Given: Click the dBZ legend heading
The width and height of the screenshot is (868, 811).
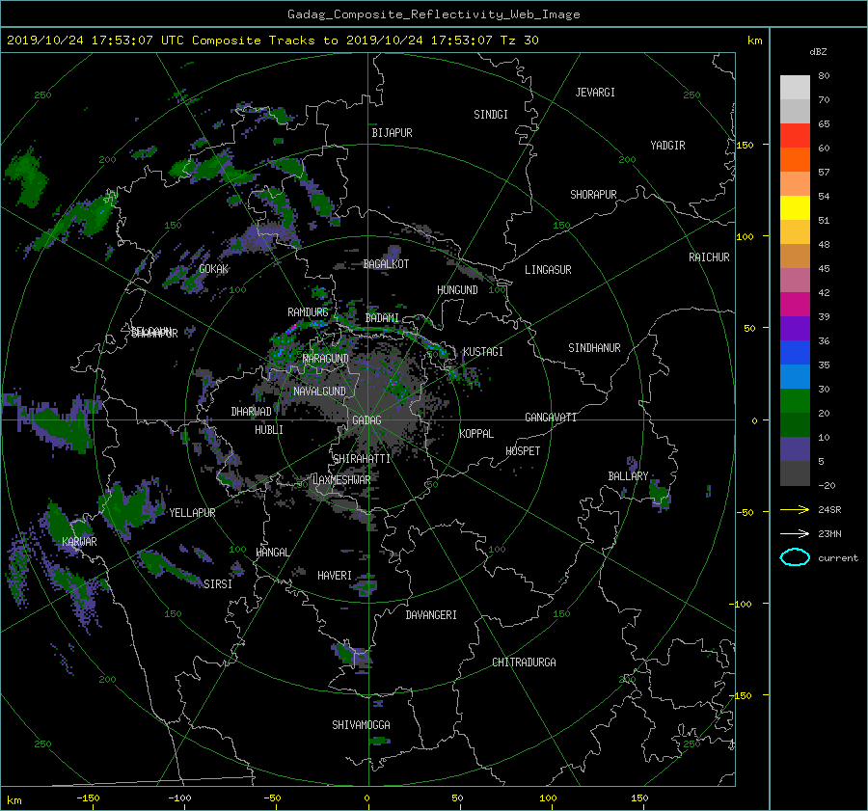Looking at the screenshot, I should pos(818,52).
